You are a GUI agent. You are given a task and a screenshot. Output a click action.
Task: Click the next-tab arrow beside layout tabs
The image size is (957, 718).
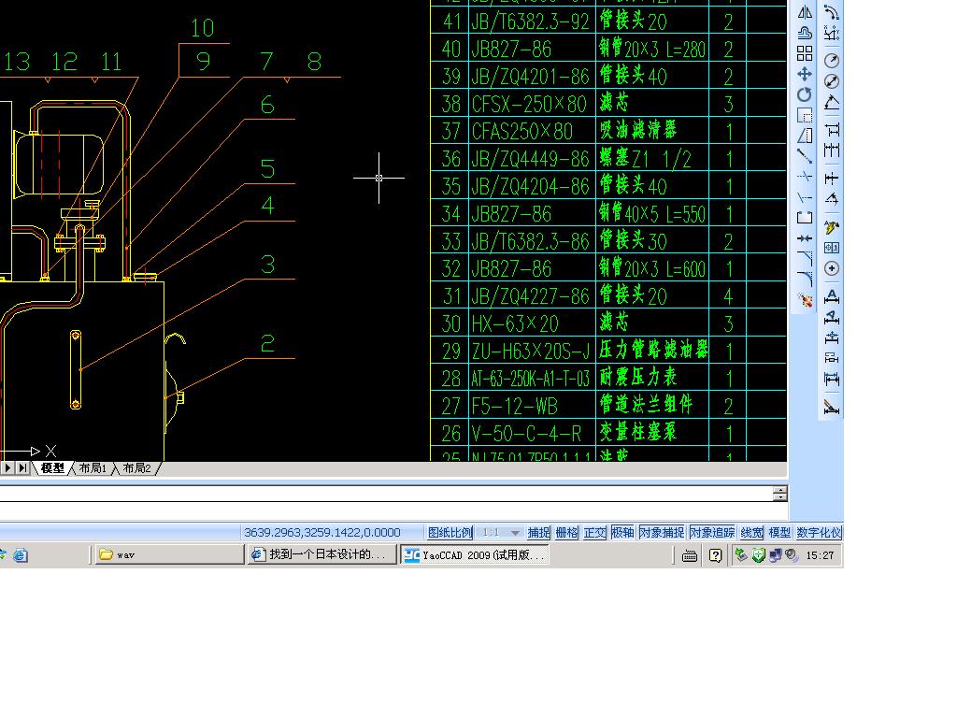(7, 468)
